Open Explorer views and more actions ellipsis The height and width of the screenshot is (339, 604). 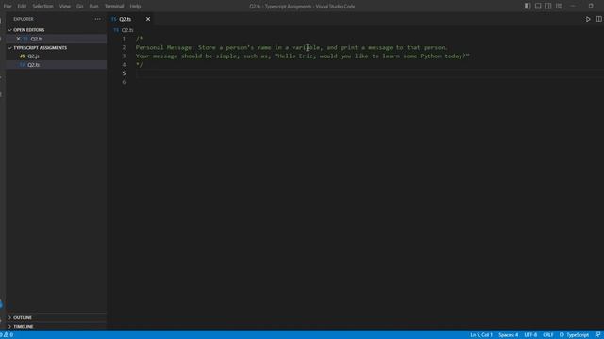97,19
